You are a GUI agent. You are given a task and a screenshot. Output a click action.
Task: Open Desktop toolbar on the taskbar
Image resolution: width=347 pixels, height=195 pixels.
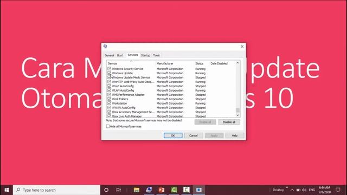coord(278,190)
